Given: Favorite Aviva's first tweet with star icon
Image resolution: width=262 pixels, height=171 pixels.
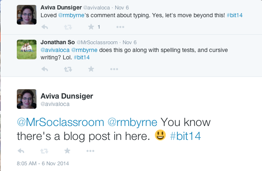Looking at the screenshot, I should pyautogui.click(x=91, y=27).
